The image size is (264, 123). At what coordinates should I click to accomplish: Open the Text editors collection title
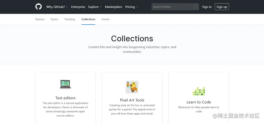click(65, 98)
